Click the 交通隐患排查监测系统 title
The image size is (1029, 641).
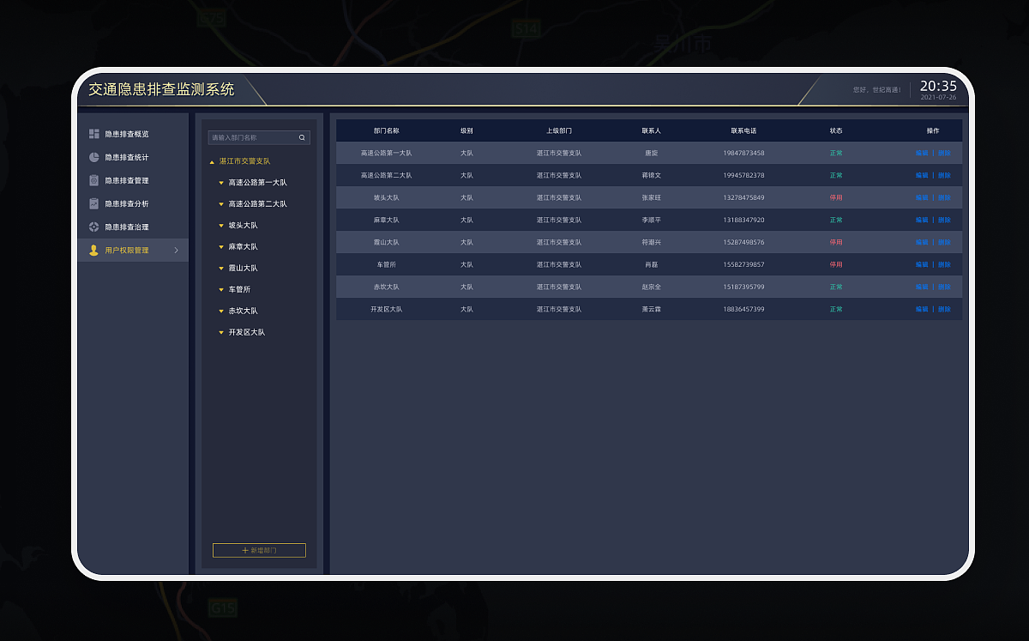(161, 89)
